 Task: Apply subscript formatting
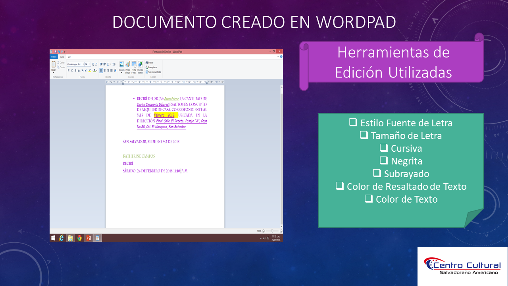click(83, 70)
